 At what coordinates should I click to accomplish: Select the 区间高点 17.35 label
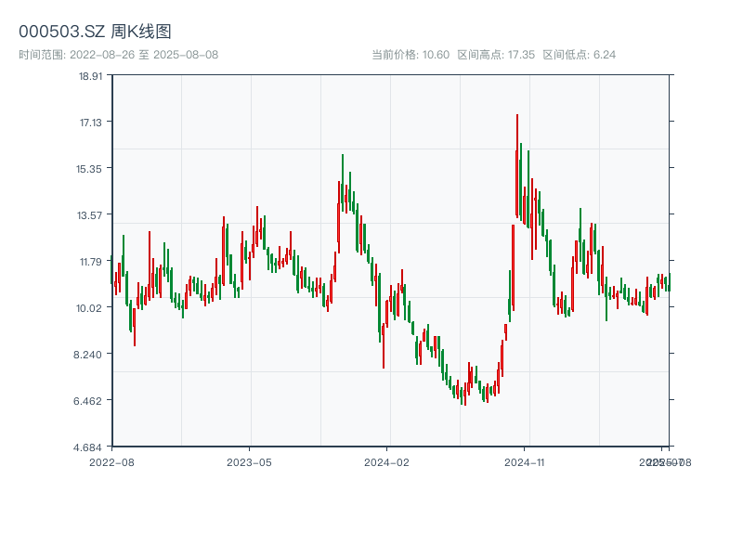pyautogui.click(x=496, y=55)
